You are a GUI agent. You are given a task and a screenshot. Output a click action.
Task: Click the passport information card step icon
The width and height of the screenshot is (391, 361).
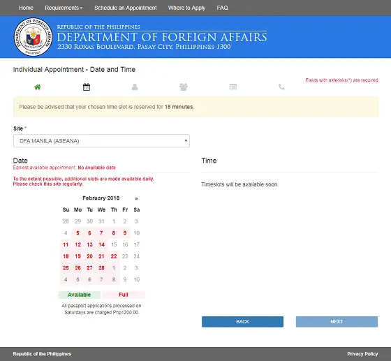pyautogui.click(x=233, y=87)
